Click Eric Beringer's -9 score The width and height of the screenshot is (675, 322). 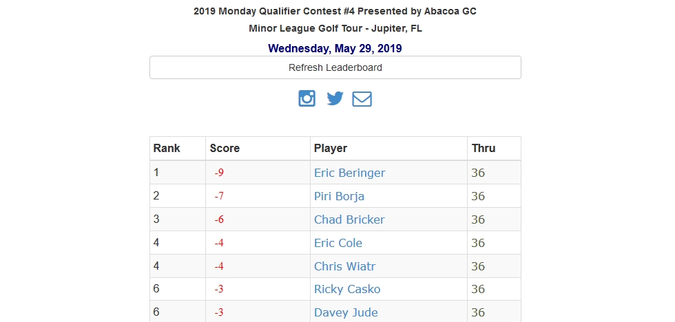(x=220, y=173)
